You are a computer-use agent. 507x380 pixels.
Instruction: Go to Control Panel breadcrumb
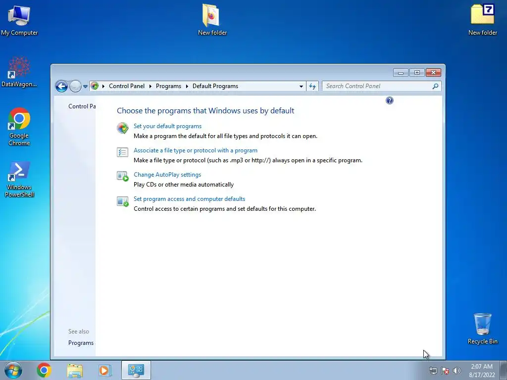point(127,86)
